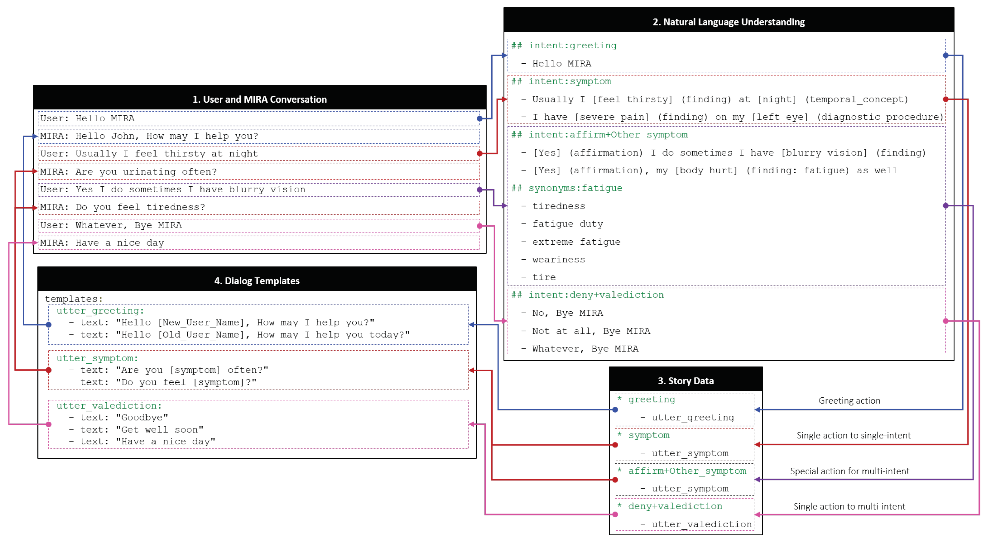Click the blue dot after 'User: Hello MIRA'
Viewport: 987px width, 541px height.
pyautogui.click(x=479, y=119)
